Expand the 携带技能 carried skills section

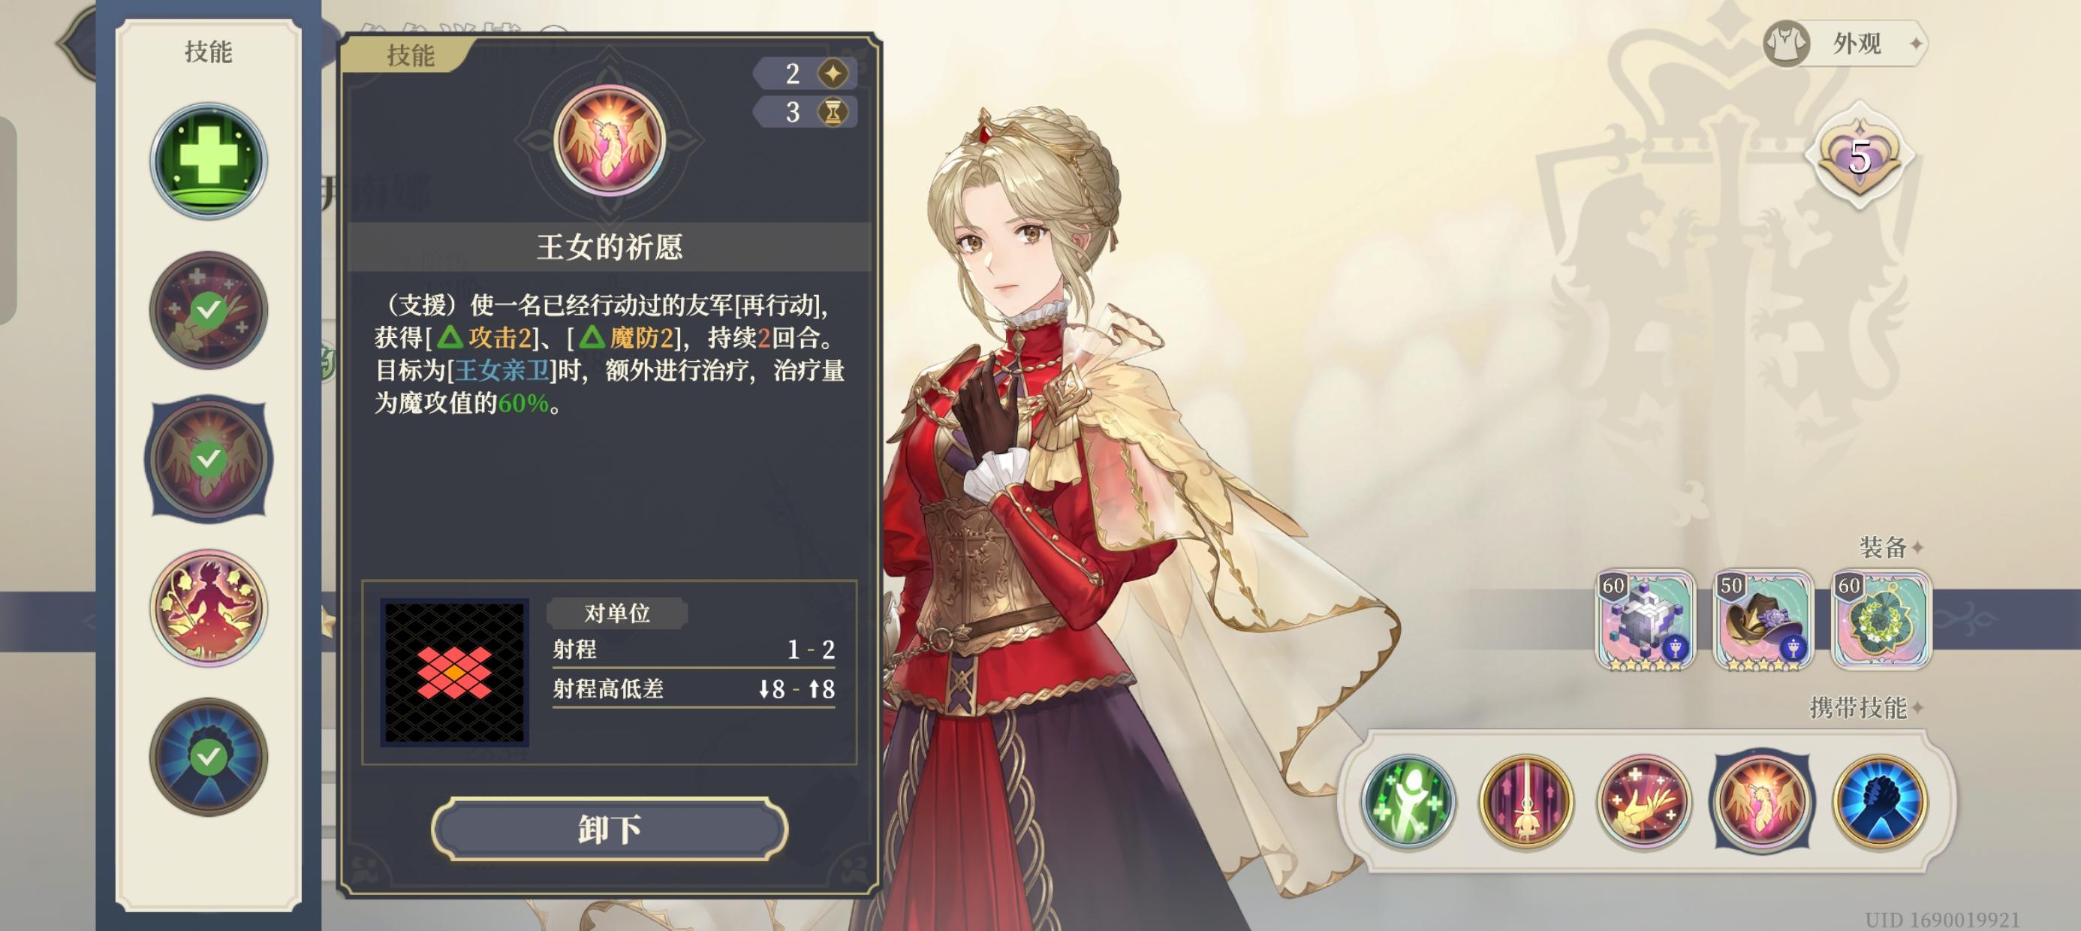1866,708
